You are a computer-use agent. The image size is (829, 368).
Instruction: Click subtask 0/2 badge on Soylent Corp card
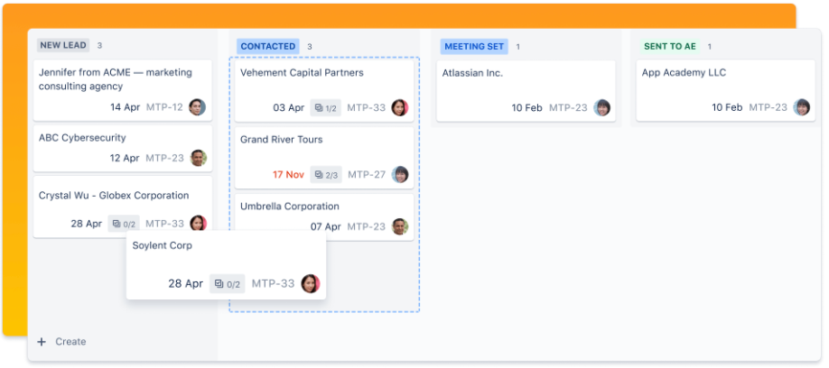[228, 284]
